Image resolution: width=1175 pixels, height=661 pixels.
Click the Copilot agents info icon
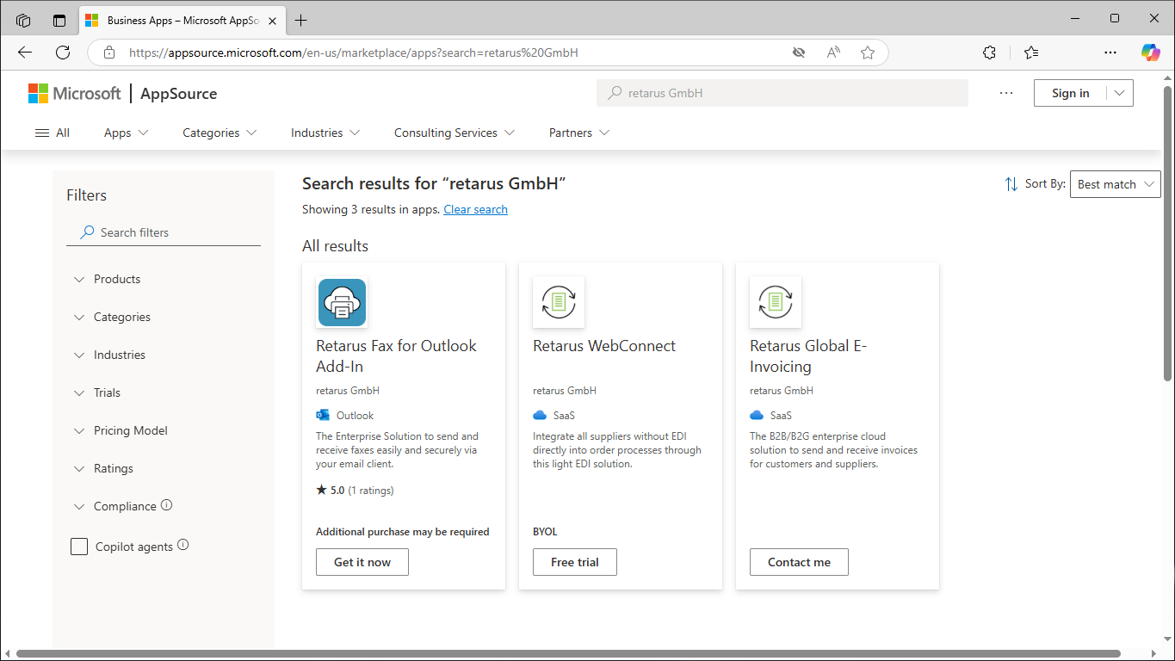tap(182, 545)
